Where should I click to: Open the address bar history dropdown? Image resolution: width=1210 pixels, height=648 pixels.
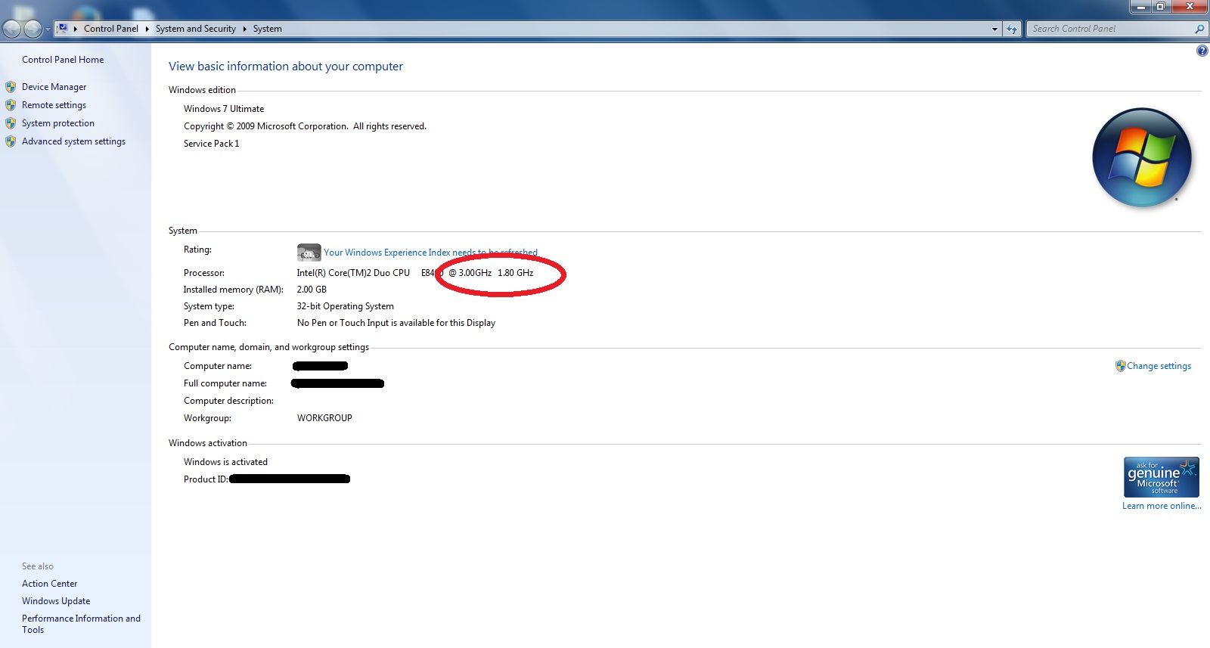pyautogui.click(x=994, y=29)
